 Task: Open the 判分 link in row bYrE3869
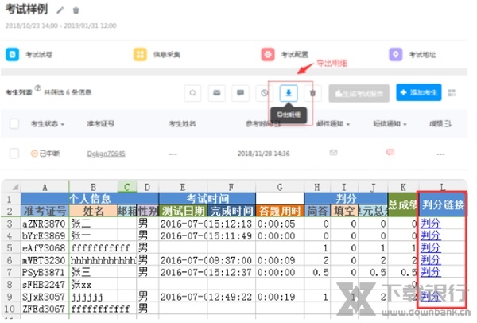430,235
